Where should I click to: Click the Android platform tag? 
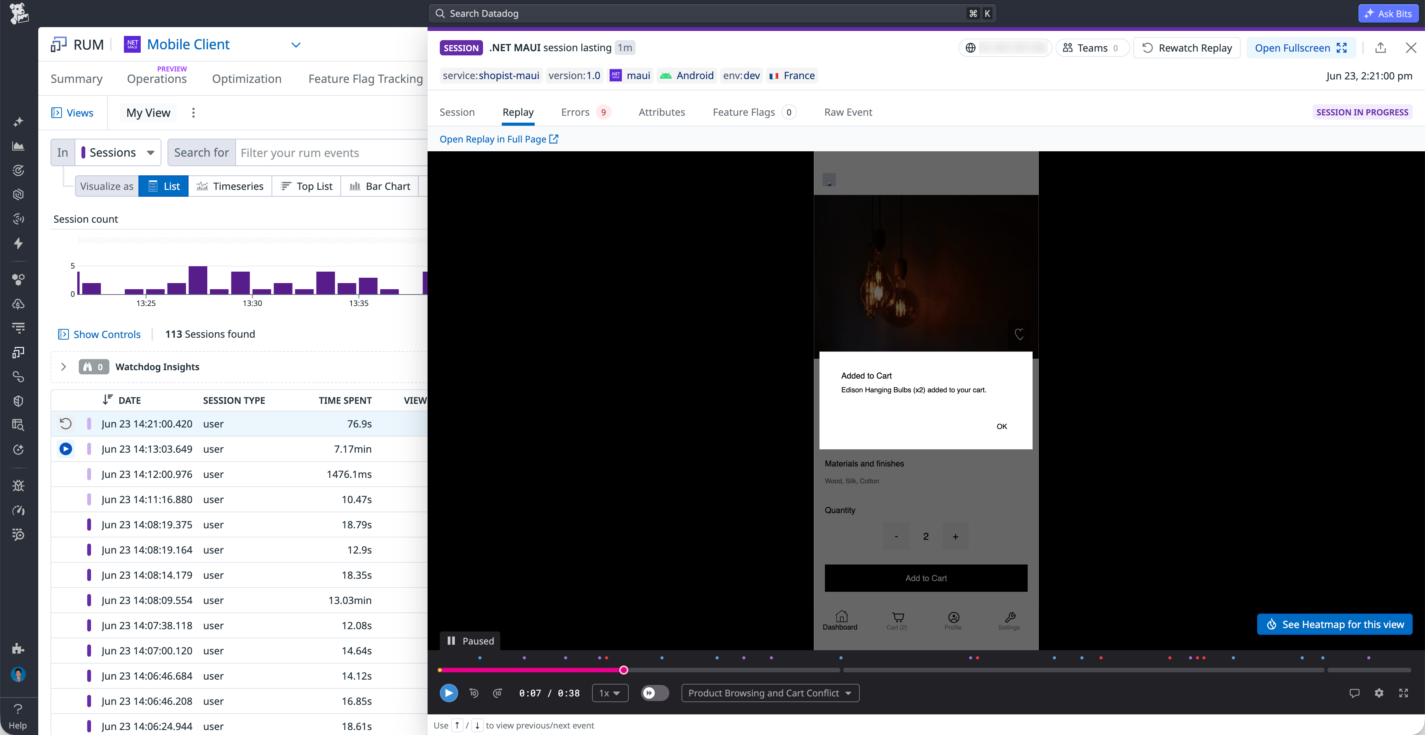click(686, 76)
